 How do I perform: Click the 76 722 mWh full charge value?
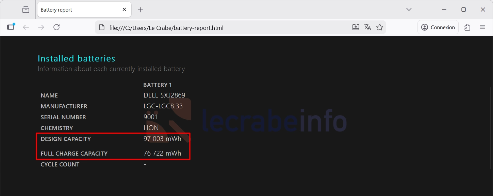pyautogui.click(x=162, y=154)
